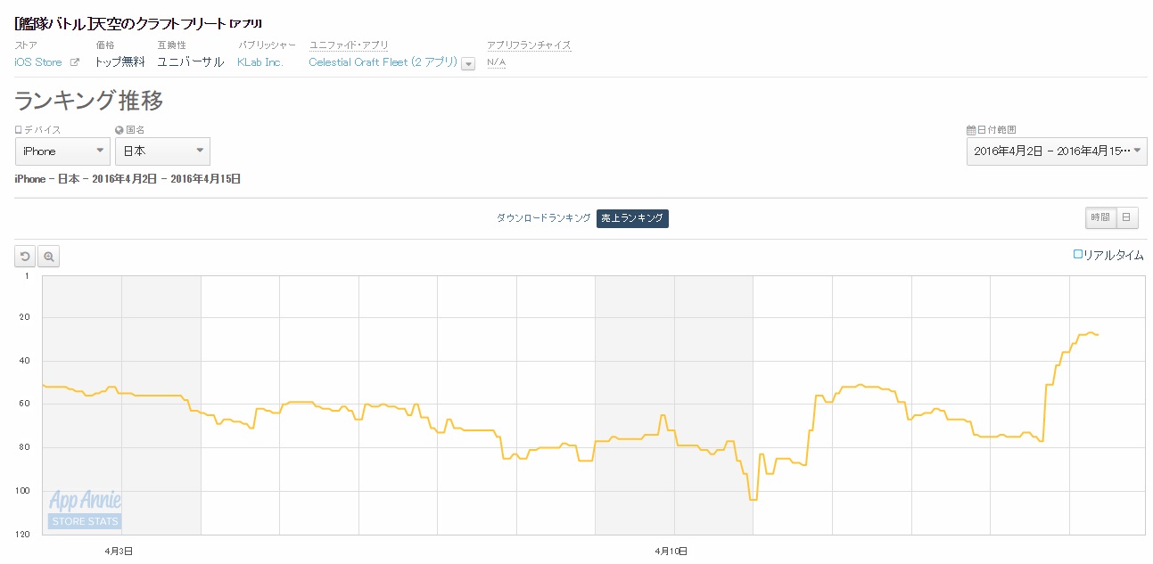Expand the Celestial Craft Fleet unified app arrow

[x=468, y=63]
